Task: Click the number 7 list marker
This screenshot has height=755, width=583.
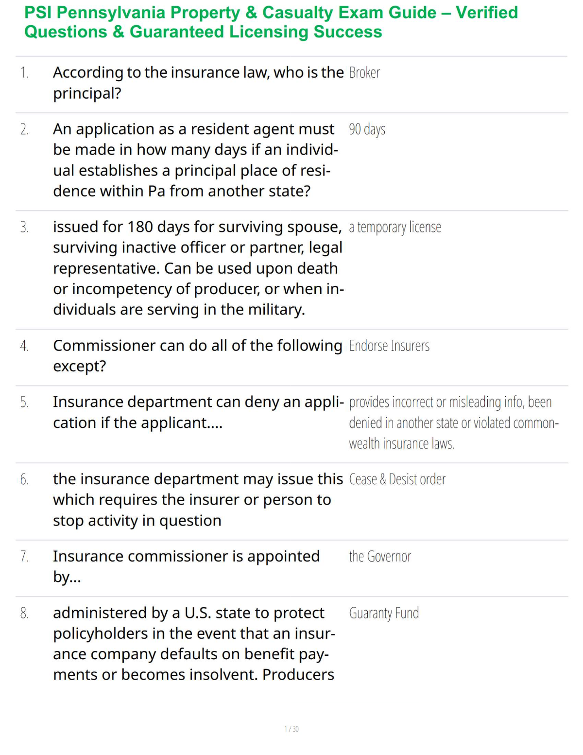Action: tap(24, 557)
